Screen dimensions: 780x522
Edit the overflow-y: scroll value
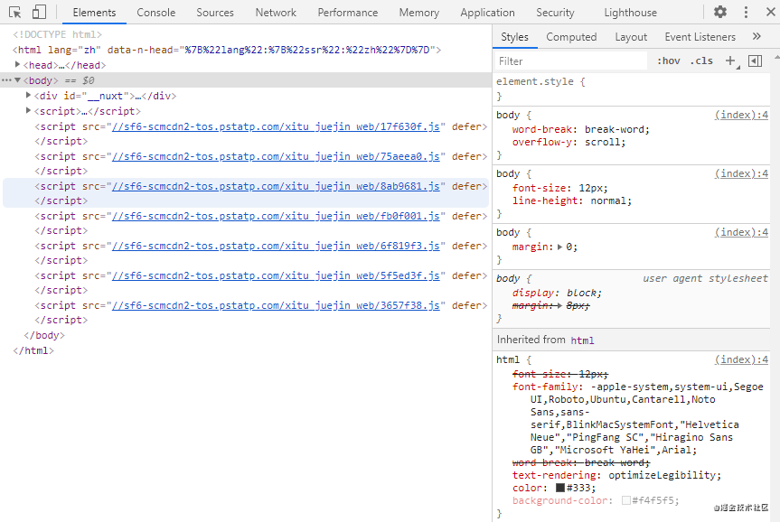point(602,142)
